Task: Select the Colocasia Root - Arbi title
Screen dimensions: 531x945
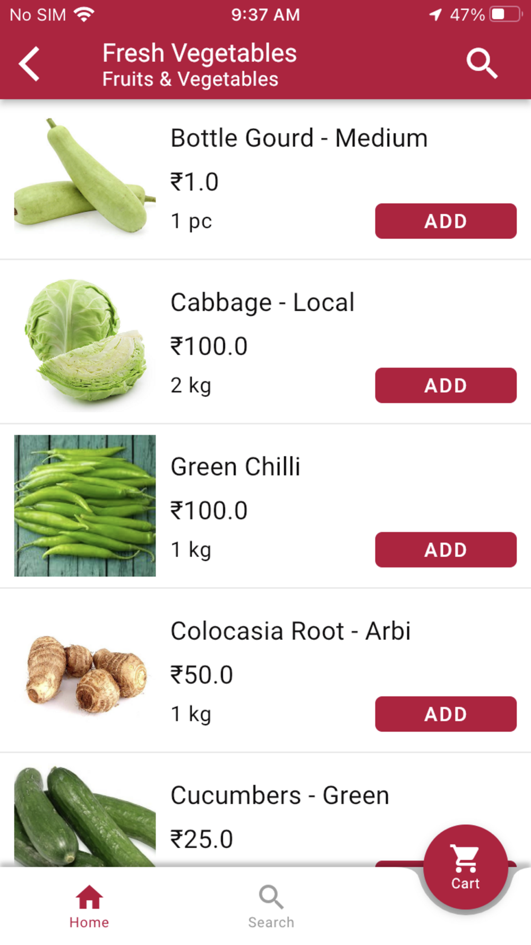Action: coord(290,631)
